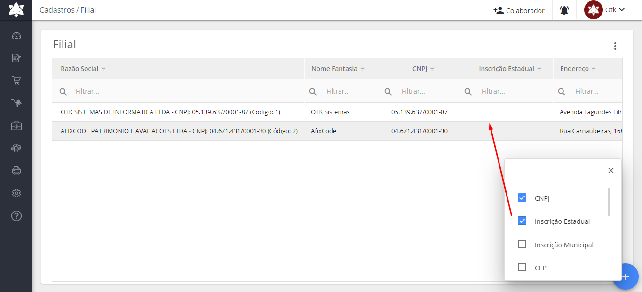Check the Inscrição Municipal checkbox

(x=522, y=244)
